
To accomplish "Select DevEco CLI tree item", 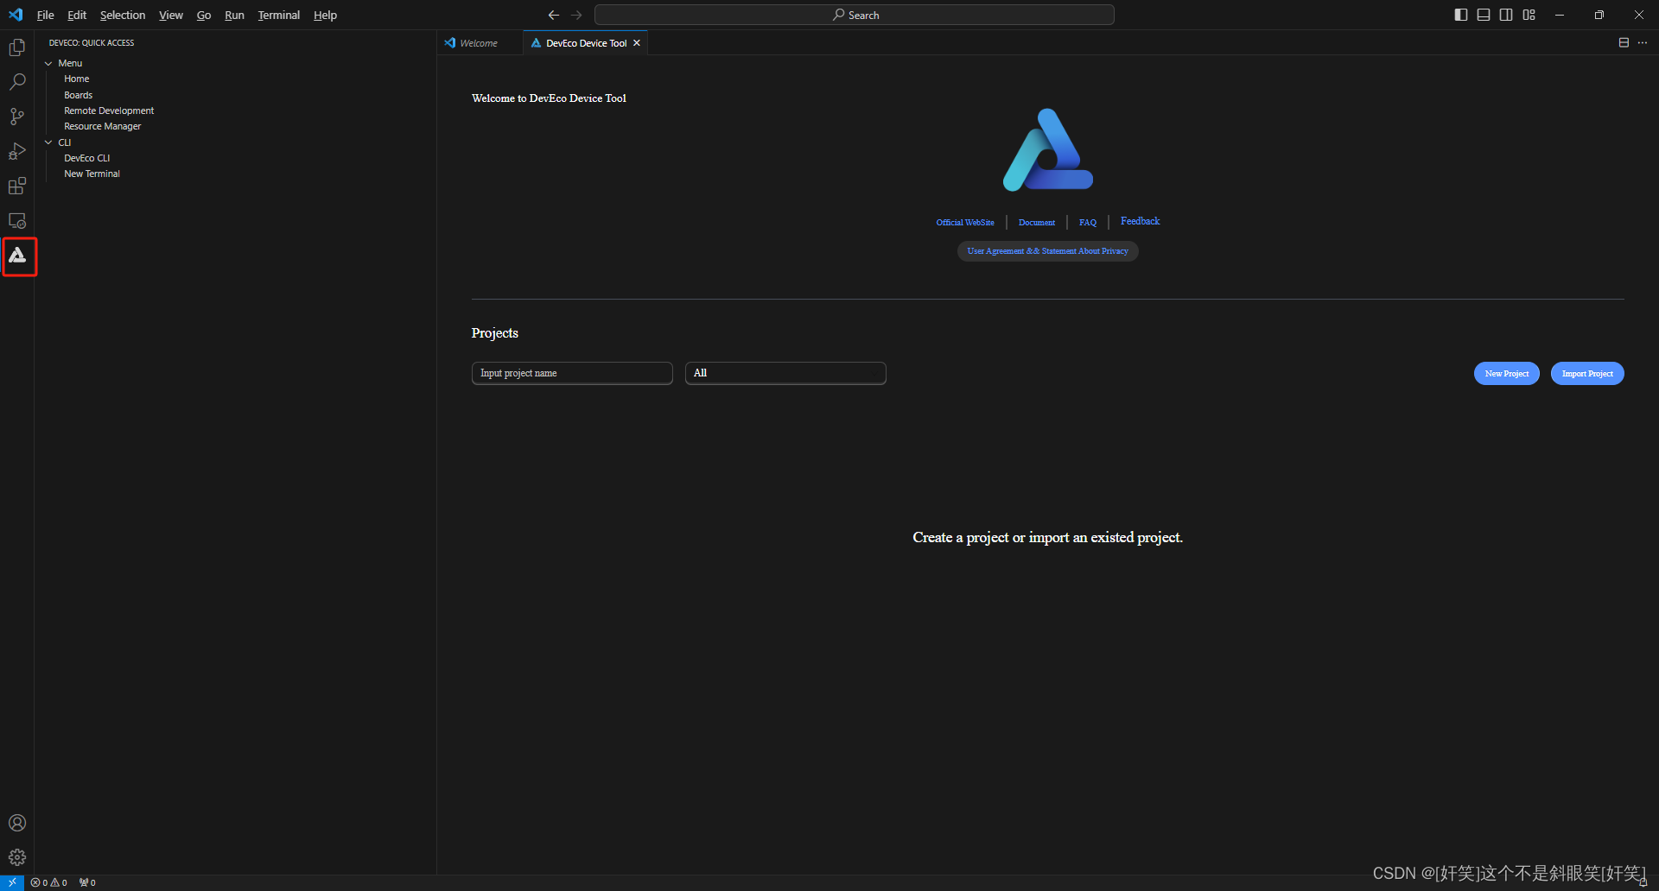I will [86, 158].
